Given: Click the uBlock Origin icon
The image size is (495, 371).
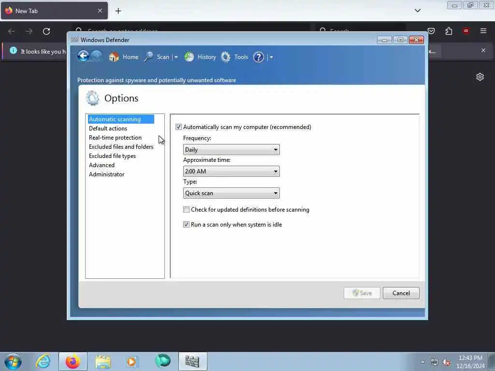Looking at the screenshot, I should coord(466,31).
